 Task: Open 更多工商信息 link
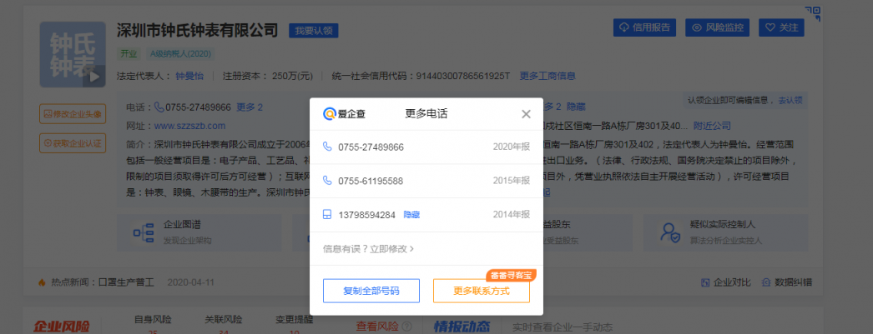pyautogui.click(x=548, y=76)
